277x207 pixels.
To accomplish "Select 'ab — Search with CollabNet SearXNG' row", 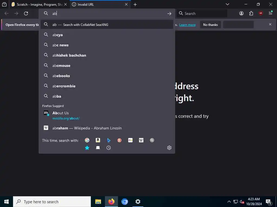I will click(107, 25).
